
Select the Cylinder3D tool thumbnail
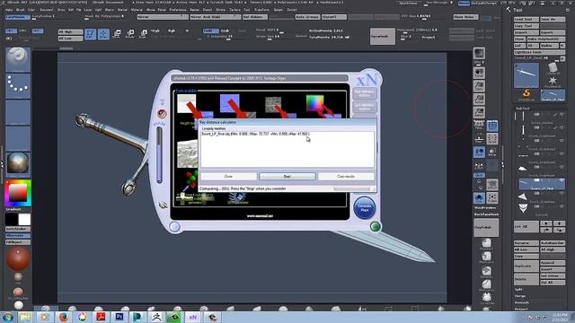point(553,68)
